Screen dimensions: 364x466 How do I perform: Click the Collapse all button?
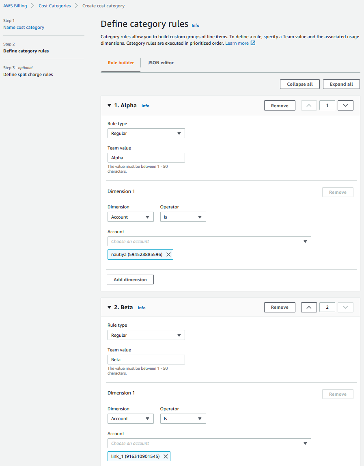click(299, 84)
